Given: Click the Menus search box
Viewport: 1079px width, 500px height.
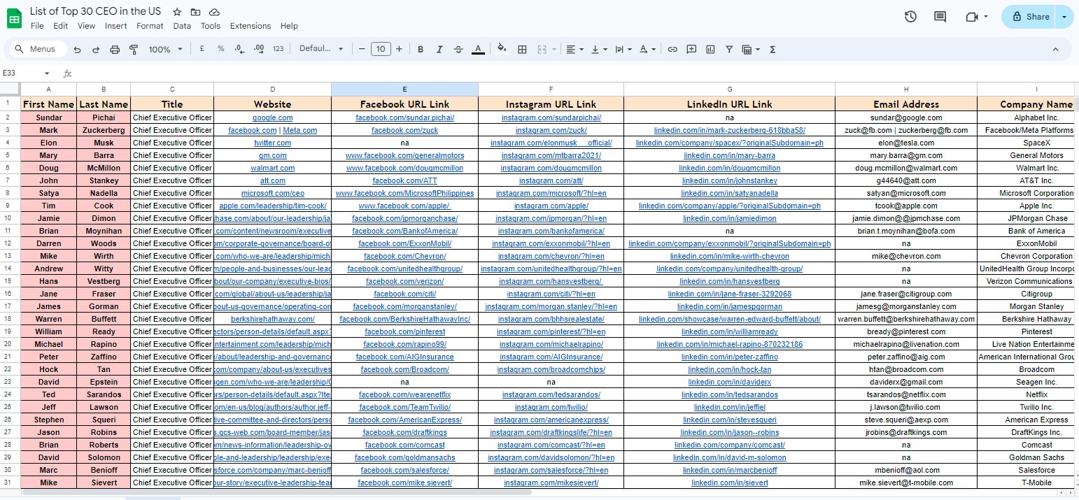Looking at the screenshot, I should click(39, 50).
